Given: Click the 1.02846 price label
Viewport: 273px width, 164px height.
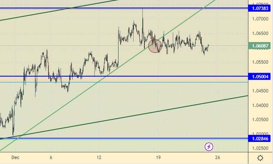Looking at the screenshot, I should point(260,138).
